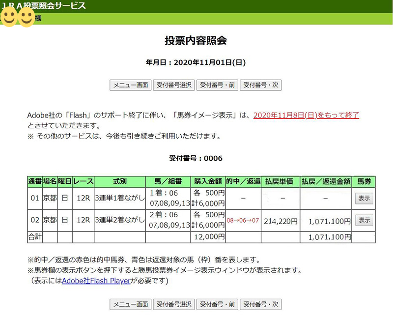
Task: Open 受付番号選択 above the notice text
Action: tap(174, 85)
